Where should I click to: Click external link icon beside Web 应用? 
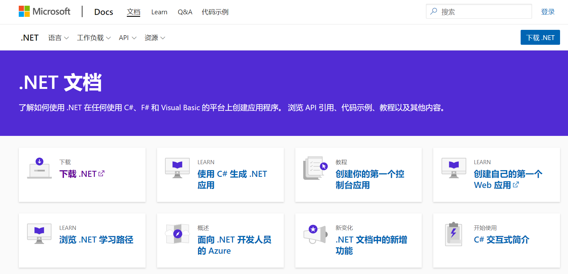pos(516,185)
